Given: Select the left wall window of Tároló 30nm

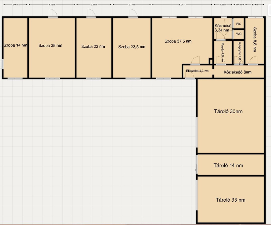Looking at the screenshot, I should pos(197,132).
